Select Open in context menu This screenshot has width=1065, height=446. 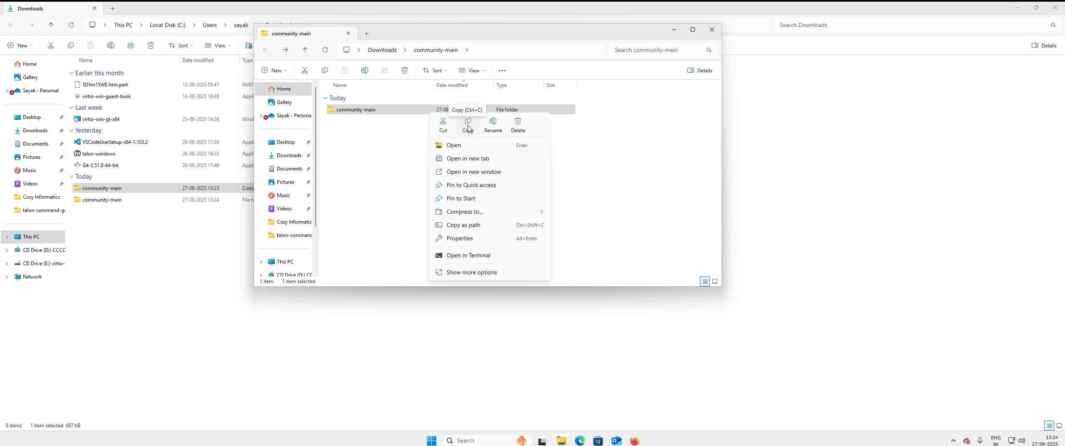click(490, 145)
